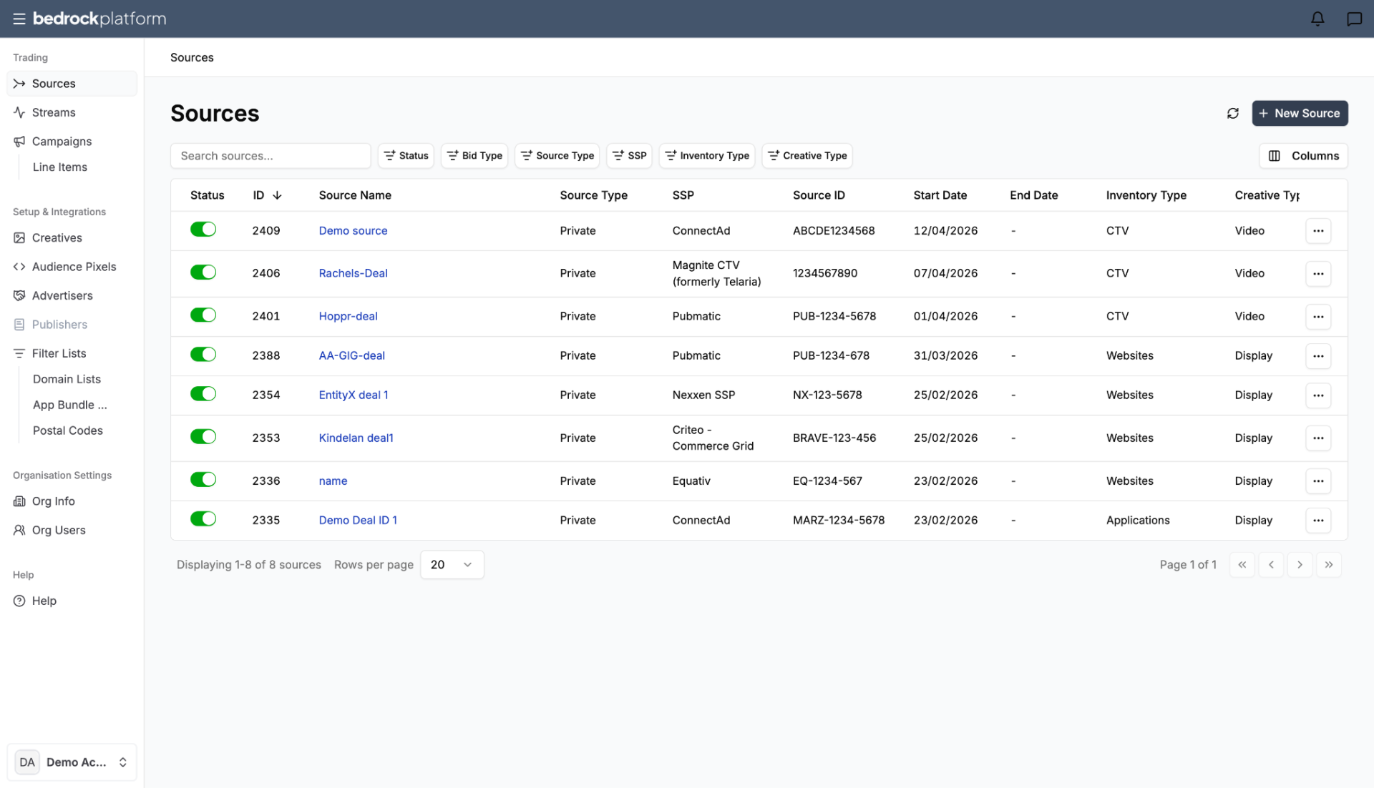The width and height of the screenshot is (1374, 788).
Task: Click the Creatives image icon
Action: pos(19,237)
